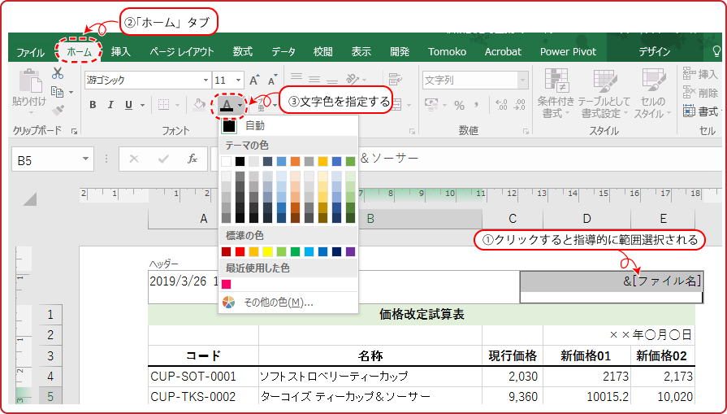727x414 pixels.
Task: Toggle Underline formatting
Action: tap(128, 105)
